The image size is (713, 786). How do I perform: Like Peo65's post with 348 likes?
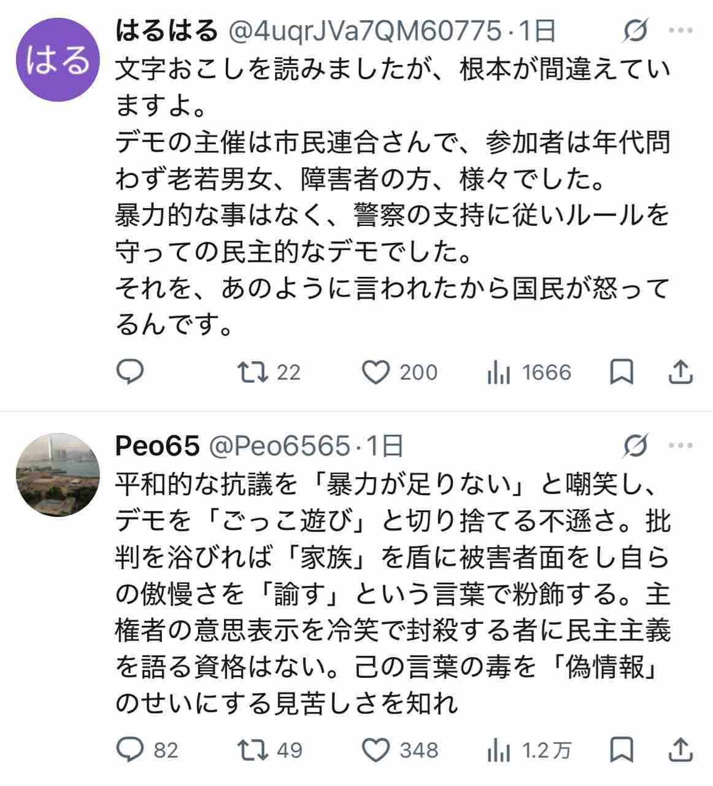point(400,750)
